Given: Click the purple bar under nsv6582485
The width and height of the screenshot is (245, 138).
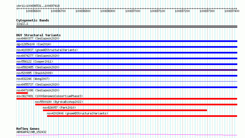Looking at the screenshot, I should click(x=127, y=70).
